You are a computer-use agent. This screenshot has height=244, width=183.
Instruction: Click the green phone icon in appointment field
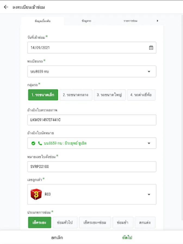pos(40,143)
